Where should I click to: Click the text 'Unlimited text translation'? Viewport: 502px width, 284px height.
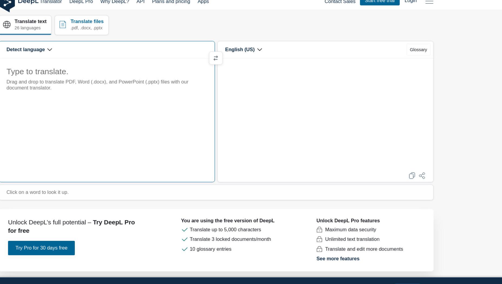[352, 239]
